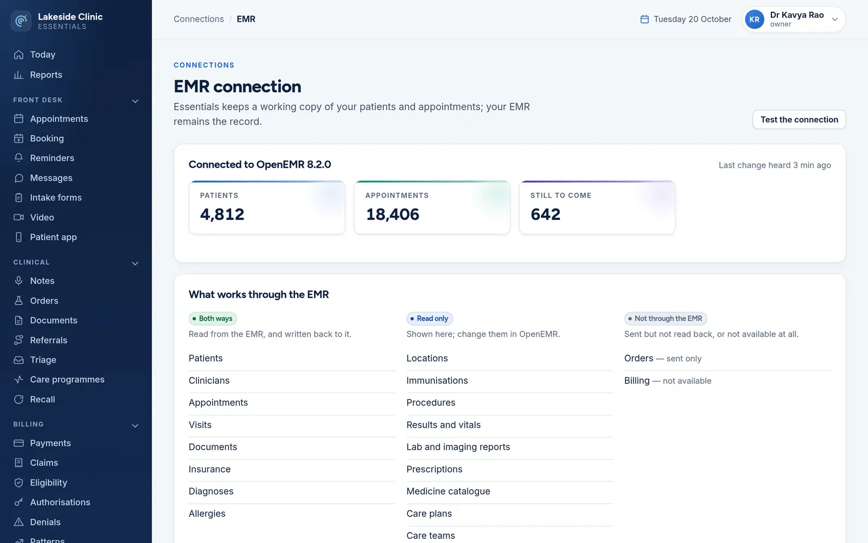868x543 pixels.
Task: Click the Locations row
Action: pyautogui.click(x=509, y=358)
